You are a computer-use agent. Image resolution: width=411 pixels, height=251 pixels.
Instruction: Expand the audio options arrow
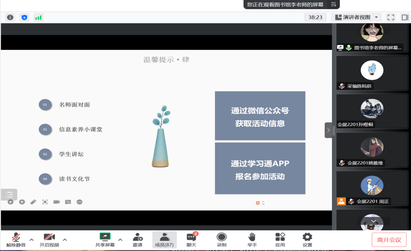click(32, 239)
